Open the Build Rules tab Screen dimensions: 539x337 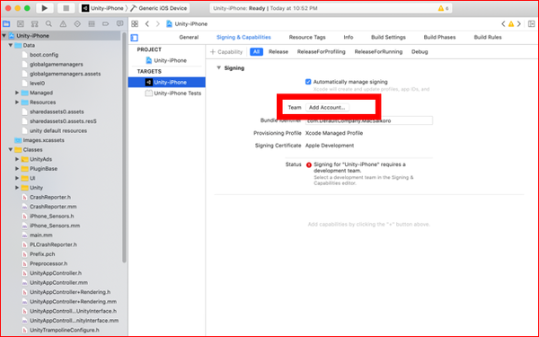(x=488, y=37)
